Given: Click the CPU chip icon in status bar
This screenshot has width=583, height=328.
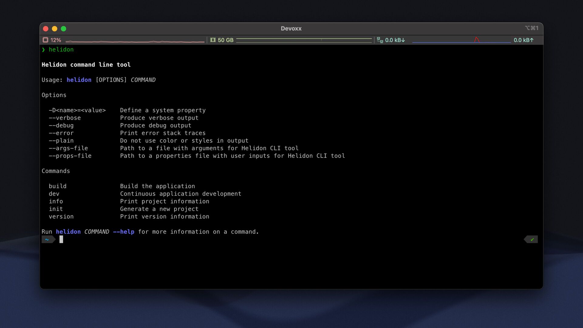Looking at the screenshot, I should point(45,40).
